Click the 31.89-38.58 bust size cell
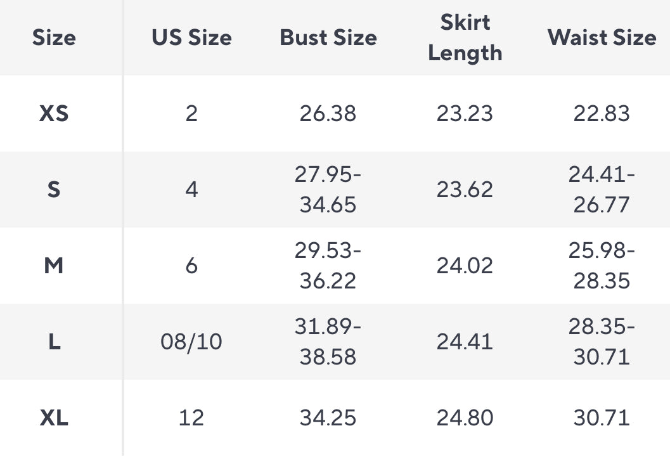 (x=328, y=342)
